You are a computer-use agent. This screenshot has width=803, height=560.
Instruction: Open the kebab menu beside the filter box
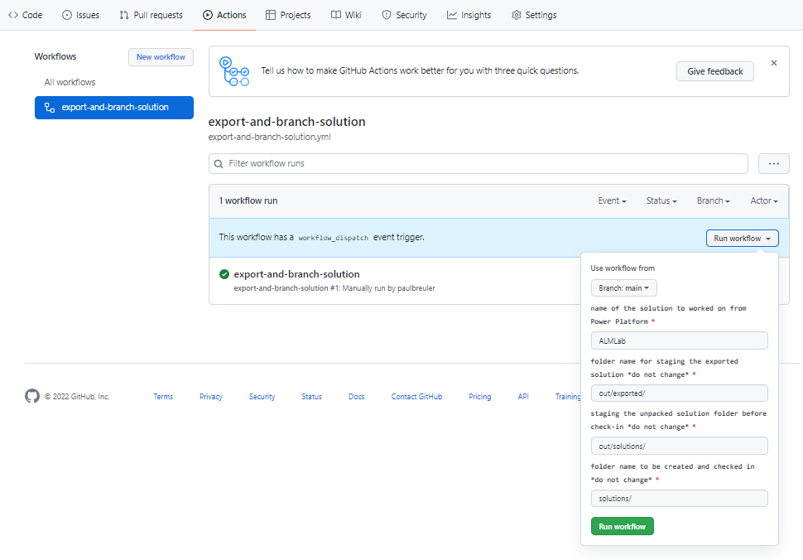tap(773, 163)
